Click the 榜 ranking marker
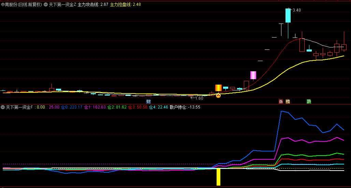The width and height of the screenshot is (351, 188). (288, 102)
